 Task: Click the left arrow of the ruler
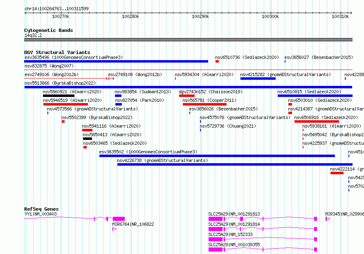(25, 13)
